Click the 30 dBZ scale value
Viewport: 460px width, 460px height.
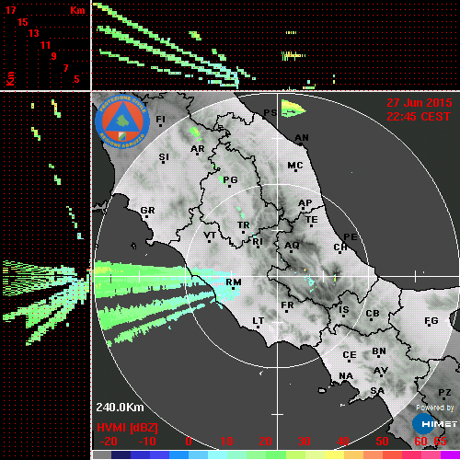click(304, 442)
